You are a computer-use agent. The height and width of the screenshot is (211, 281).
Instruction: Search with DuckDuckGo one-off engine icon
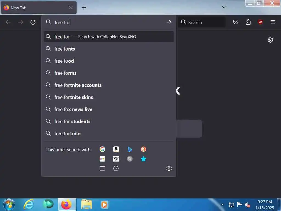click(143, 149)
